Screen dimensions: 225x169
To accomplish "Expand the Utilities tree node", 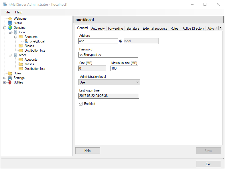I will tap(5, 83).
